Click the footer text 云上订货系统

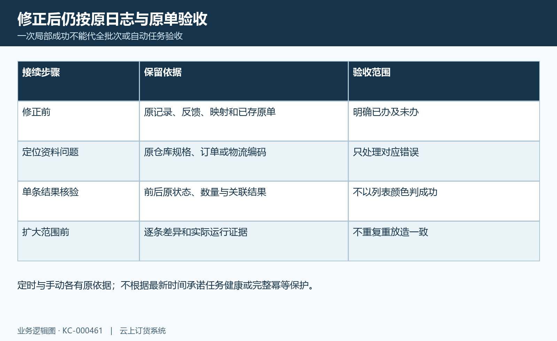[x=143, y=331]
